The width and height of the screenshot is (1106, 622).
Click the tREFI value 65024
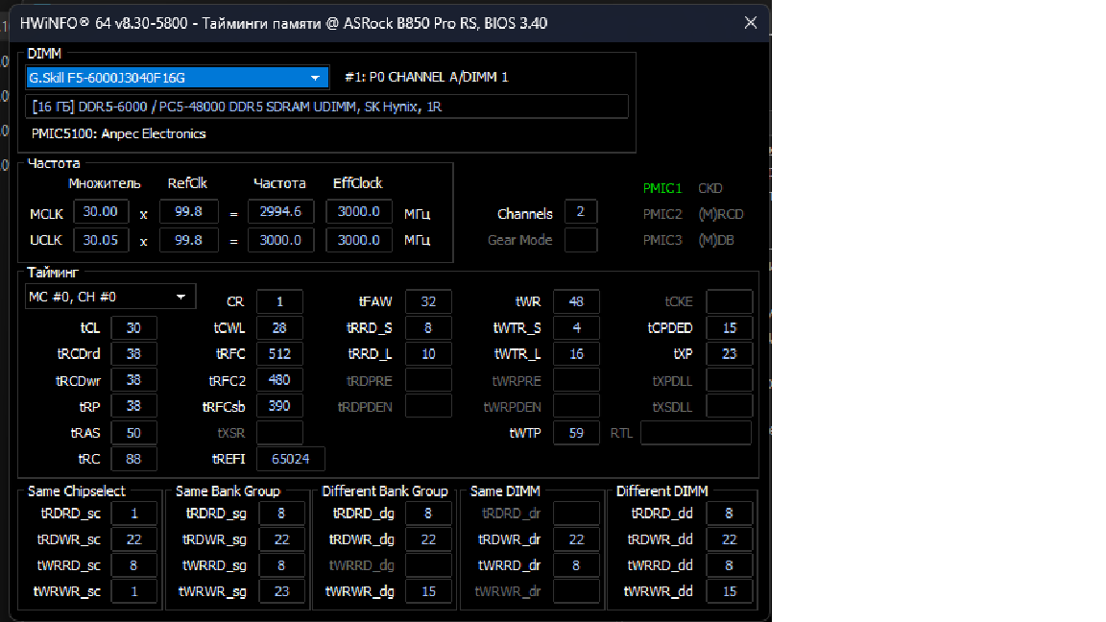pos(290,459)
